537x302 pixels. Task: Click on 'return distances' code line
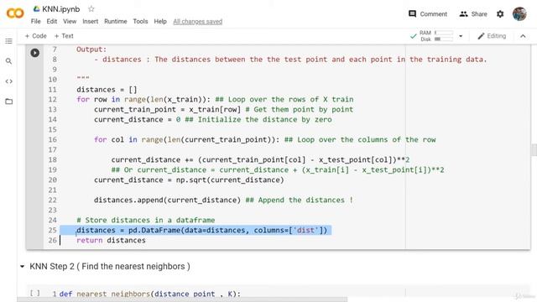tap(111, 241)
